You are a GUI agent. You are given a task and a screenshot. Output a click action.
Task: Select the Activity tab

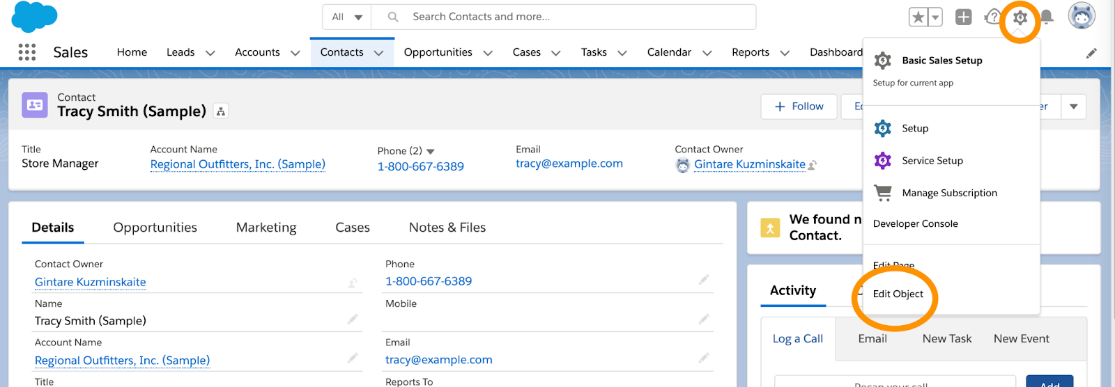click(793, 291)
